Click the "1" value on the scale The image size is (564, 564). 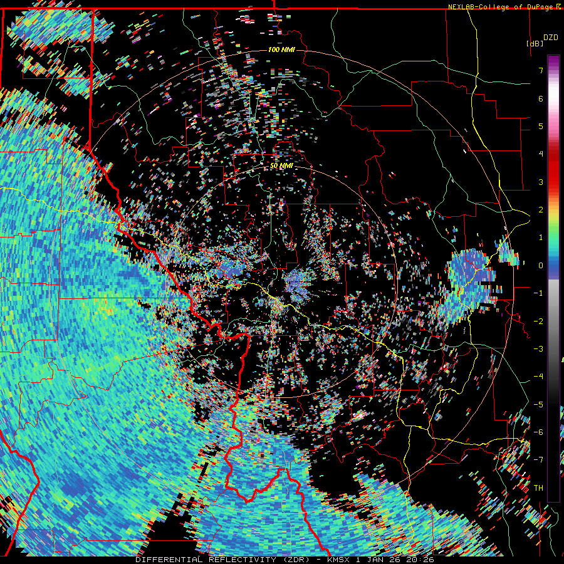541,238
